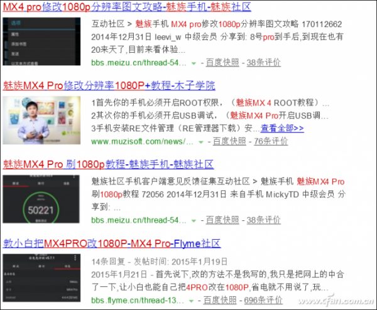Click the '2015年1月21日 - 首先说下' snippet line

point(217,274)
